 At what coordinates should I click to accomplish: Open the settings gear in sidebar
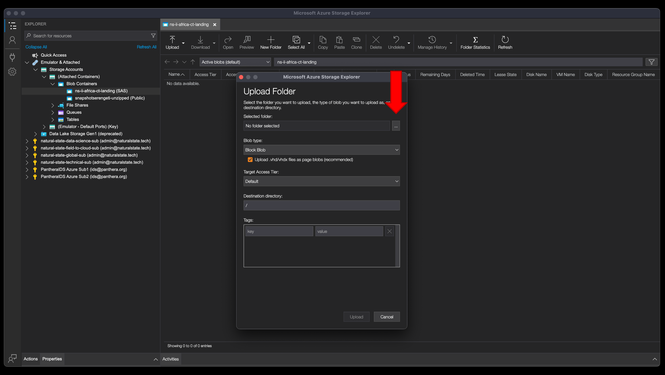click(12, 72)
